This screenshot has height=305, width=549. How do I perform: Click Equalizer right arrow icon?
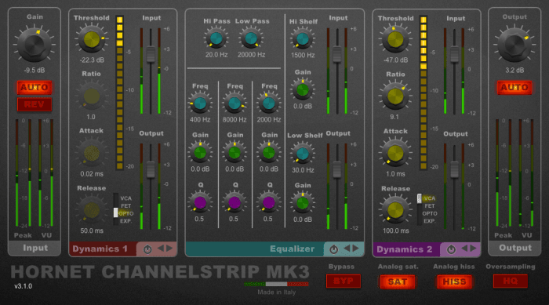click(x=356, y=249)
